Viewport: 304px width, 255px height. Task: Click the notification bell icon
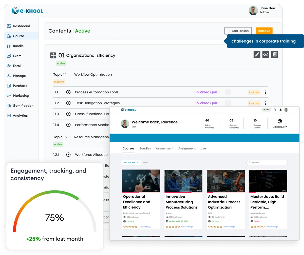(x=280, y=110)
